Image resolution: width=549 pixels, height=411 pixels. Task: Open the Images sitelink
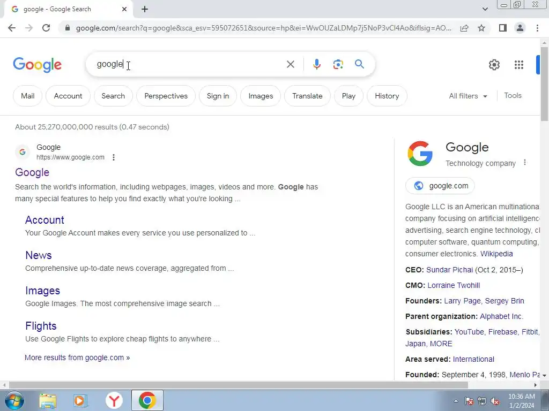click(42, 291)
